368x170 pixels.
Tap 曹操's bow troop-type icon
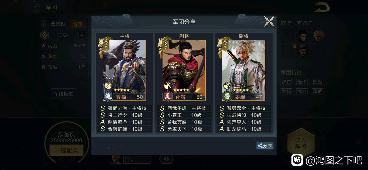108,86
